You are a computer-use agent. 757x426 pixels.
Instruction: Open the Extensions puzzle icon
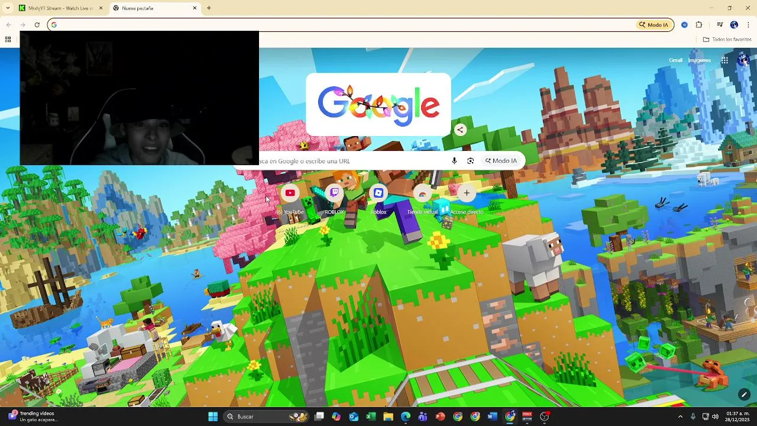tap(699, 25)
